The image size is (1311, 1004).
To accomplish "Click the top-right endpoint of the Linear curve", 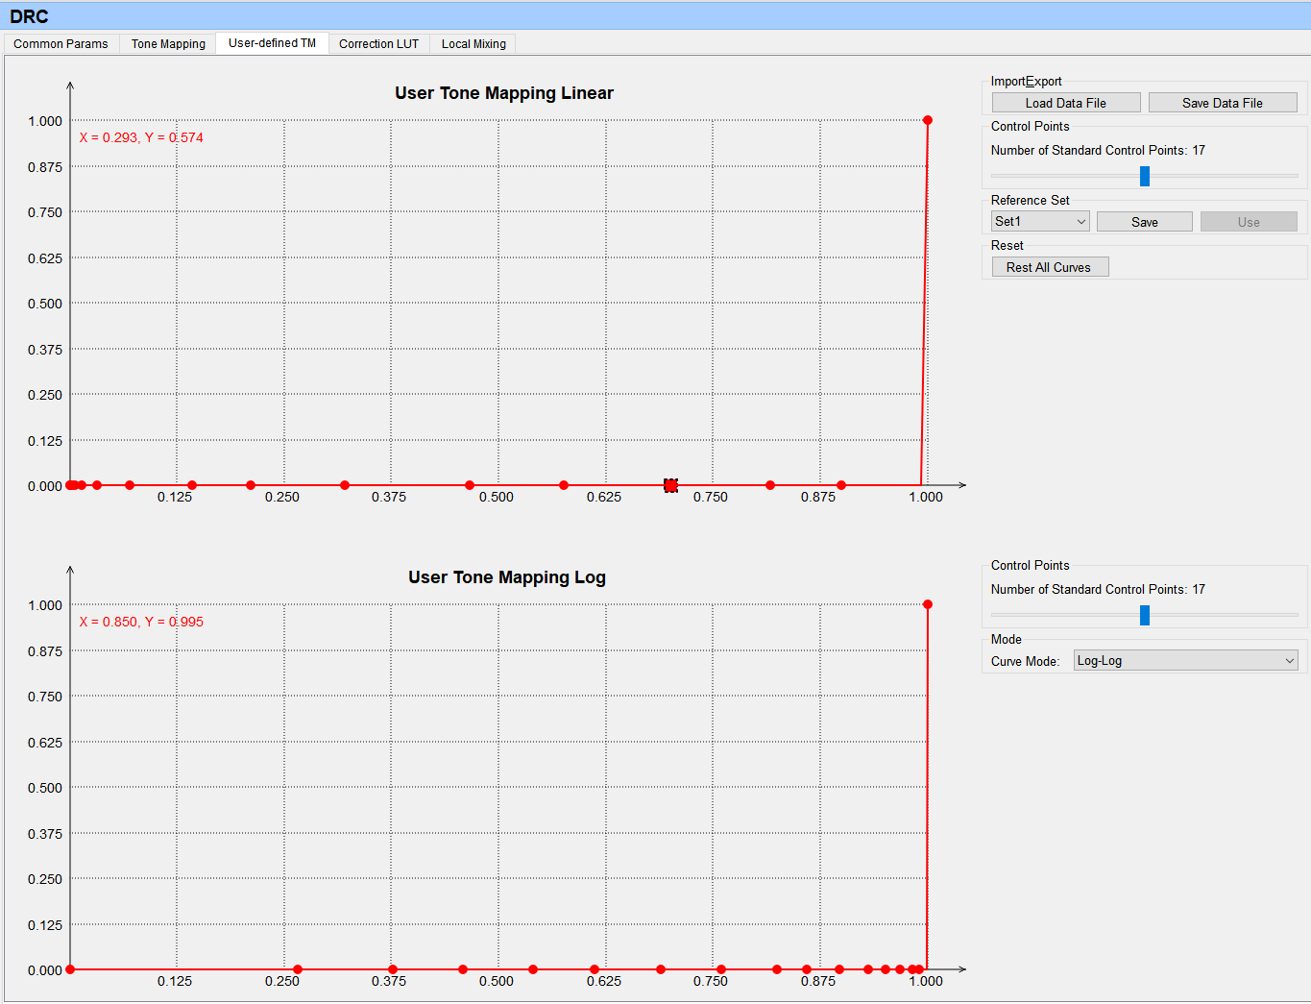I will point(927,120).
